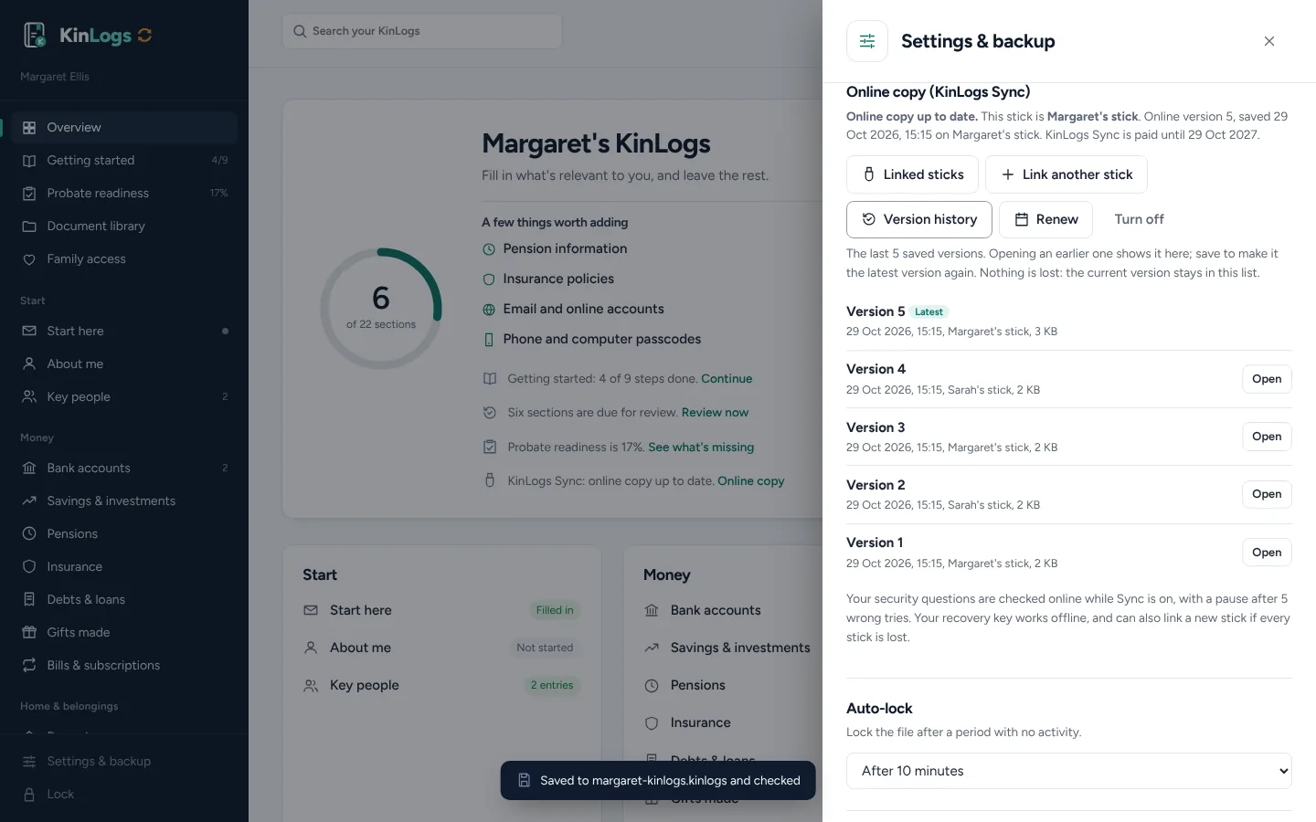Click the Start here envelope icon in sidebar

[x=29, y=331]
